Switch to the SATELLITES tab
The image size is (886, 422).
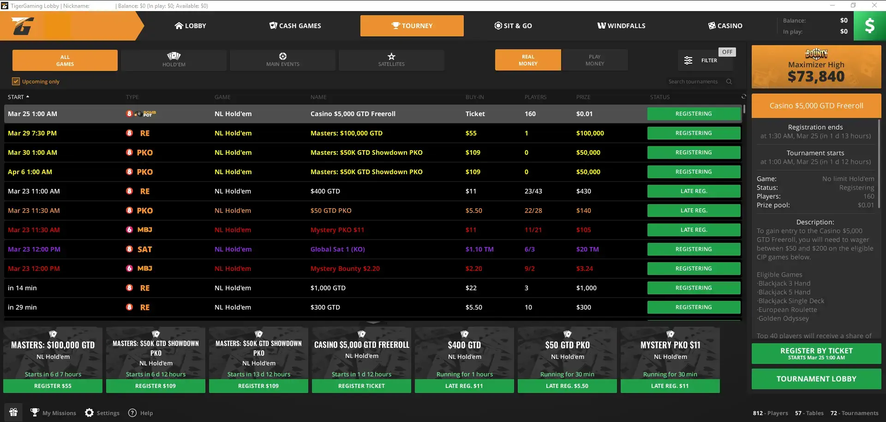391,60
